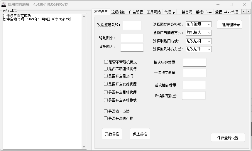Expand the 选择广告抽选方式 dropdown
252x151 pixels.
[199, 33]
